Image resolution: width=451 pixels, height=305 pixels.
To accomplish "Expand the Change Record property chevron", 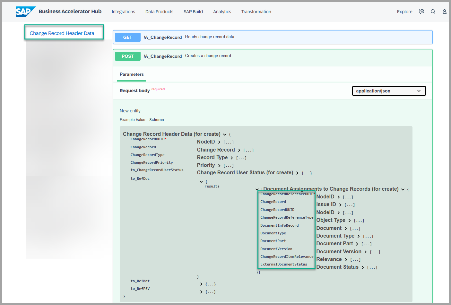I will click(239, 150).
